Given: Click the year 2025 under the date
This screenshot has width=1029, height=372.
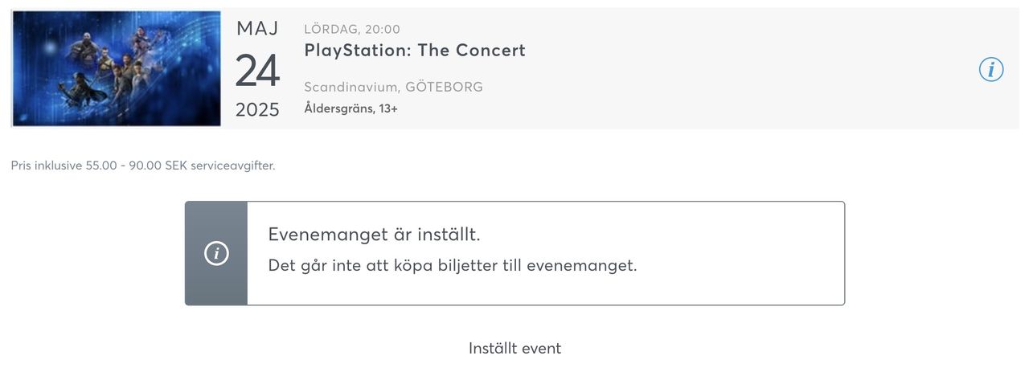Looking at the screenshot, I should pos(257,110).
